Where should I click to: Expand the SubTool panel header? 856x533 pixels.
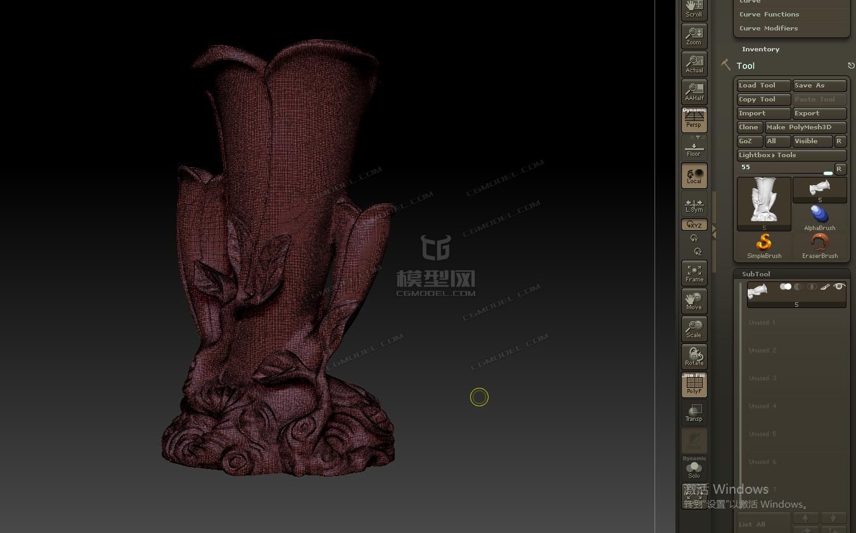pyautogui.click(x=756, y=274)
